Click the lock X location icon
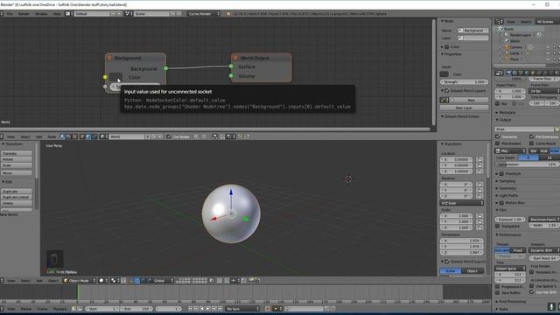 coord(479,159)
